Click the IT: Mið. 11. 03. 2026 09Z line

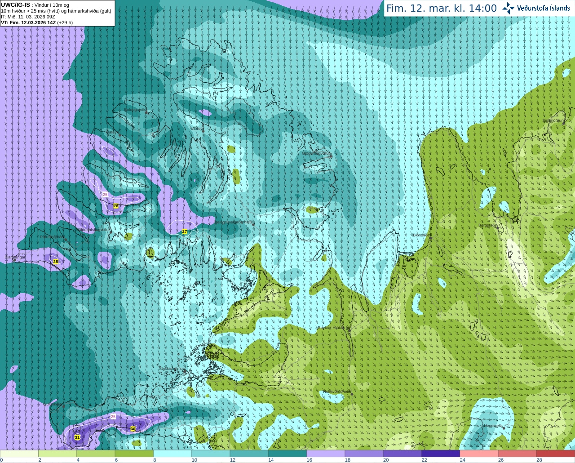28,17
